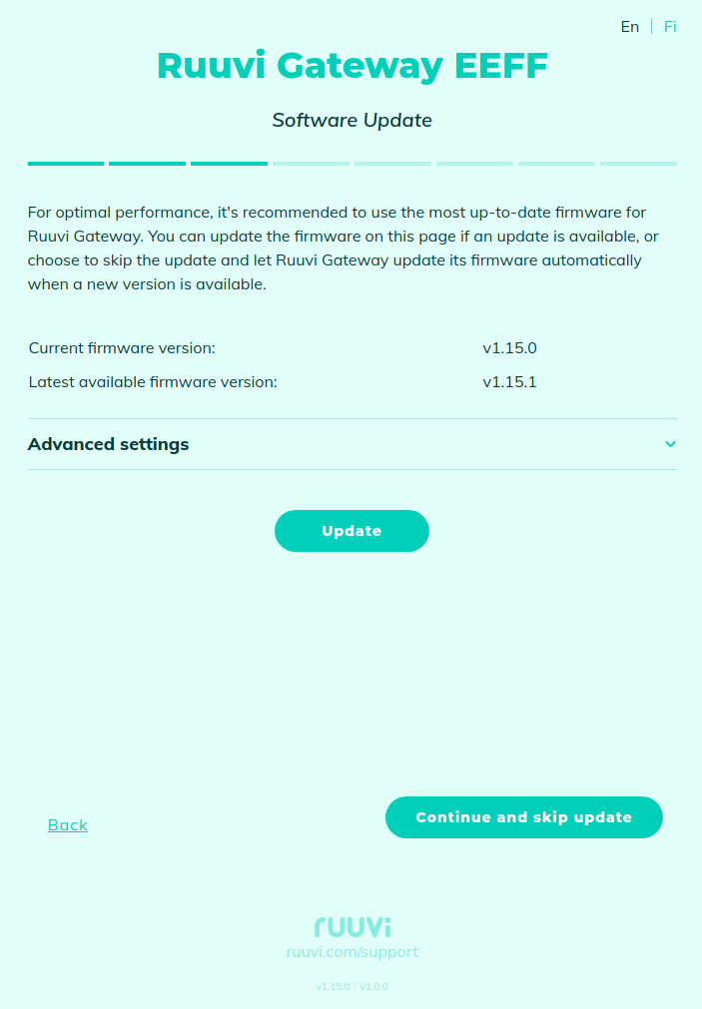Go back using the Back link

pos(68,825)
